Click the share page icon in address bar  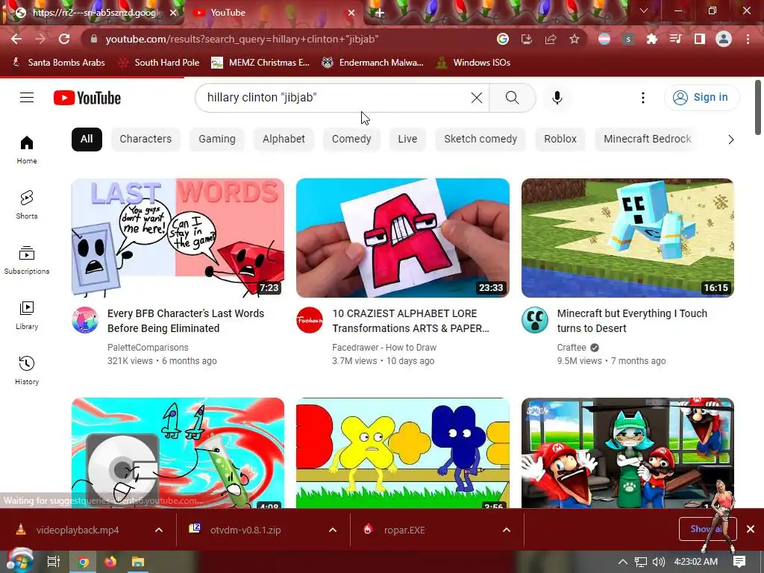pos(551,39)
